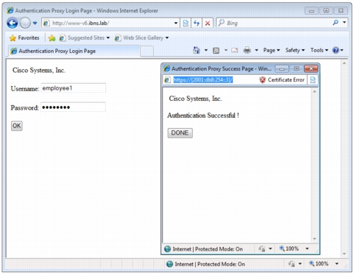Viewport: 355px width, 275px height.
Task: Select the Authentication Proxy Login Page tab
Action: [74, 51]
